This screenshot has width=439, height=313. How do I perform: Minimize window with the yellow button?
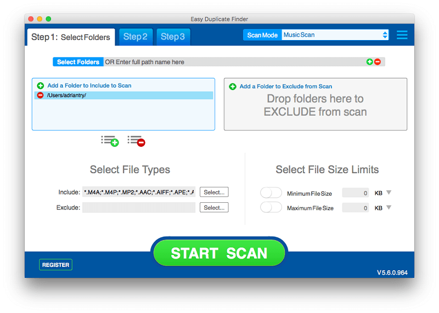click(x=40, y=19)
